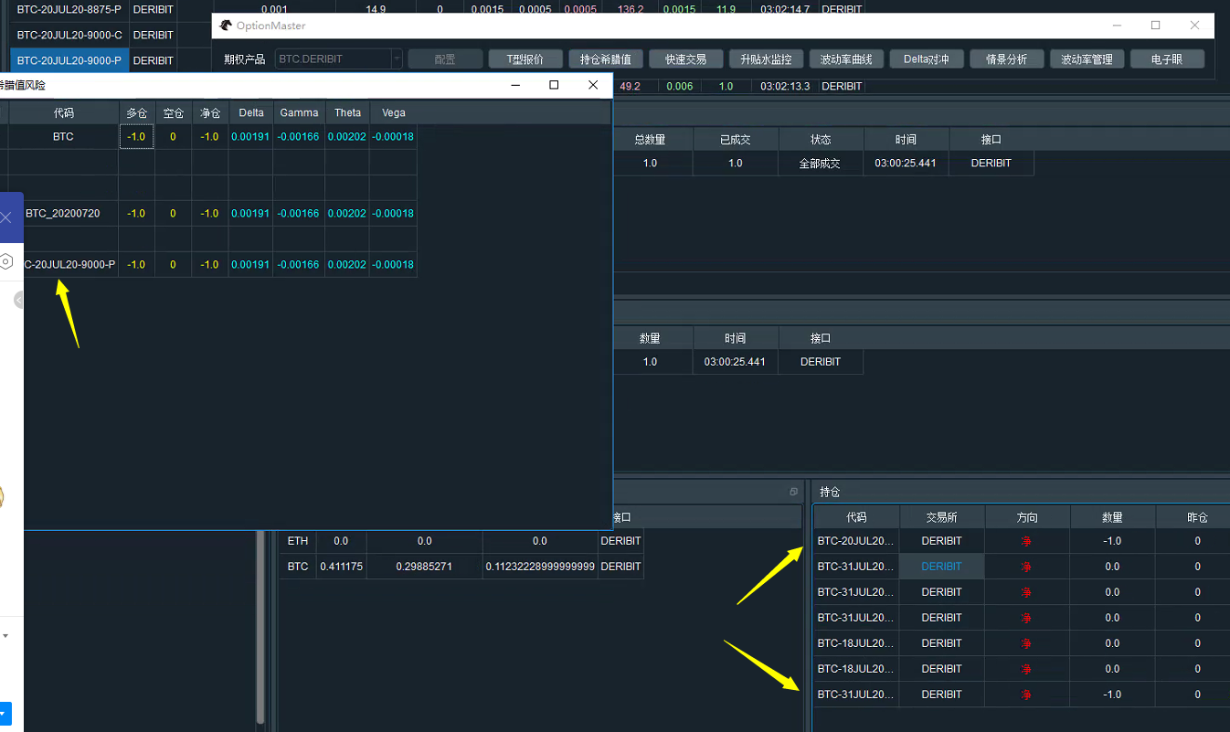Select the 全部成交 status cell

[821, 164]
